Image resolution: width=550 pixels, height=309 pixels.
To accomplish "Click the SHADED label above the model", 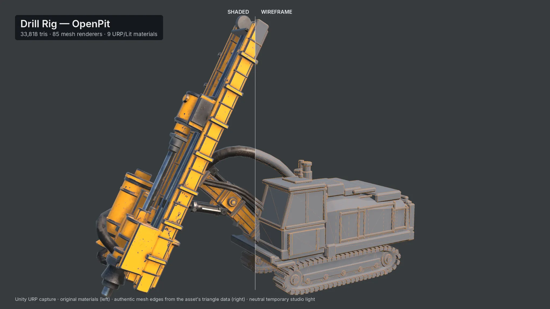I will 238,12.
